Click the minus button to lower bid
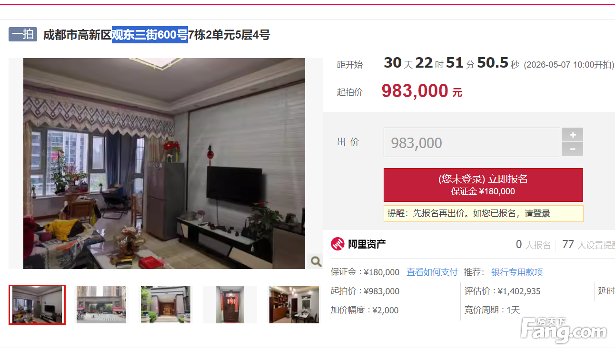 572,150
